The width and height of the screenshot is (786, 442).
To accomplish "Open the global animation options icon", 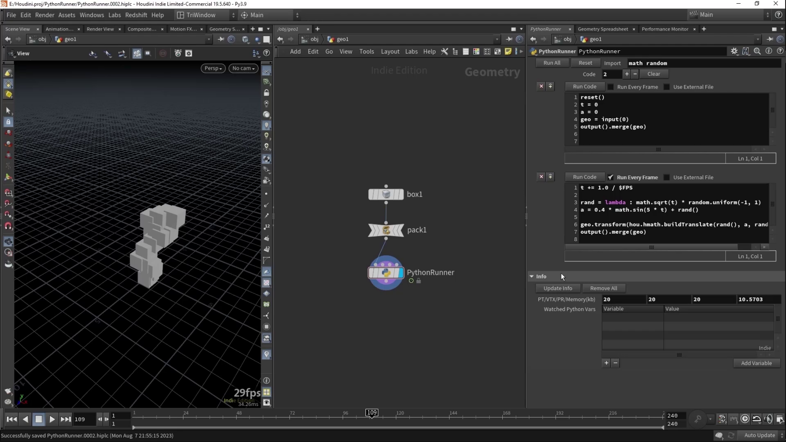I will point(780,419).
